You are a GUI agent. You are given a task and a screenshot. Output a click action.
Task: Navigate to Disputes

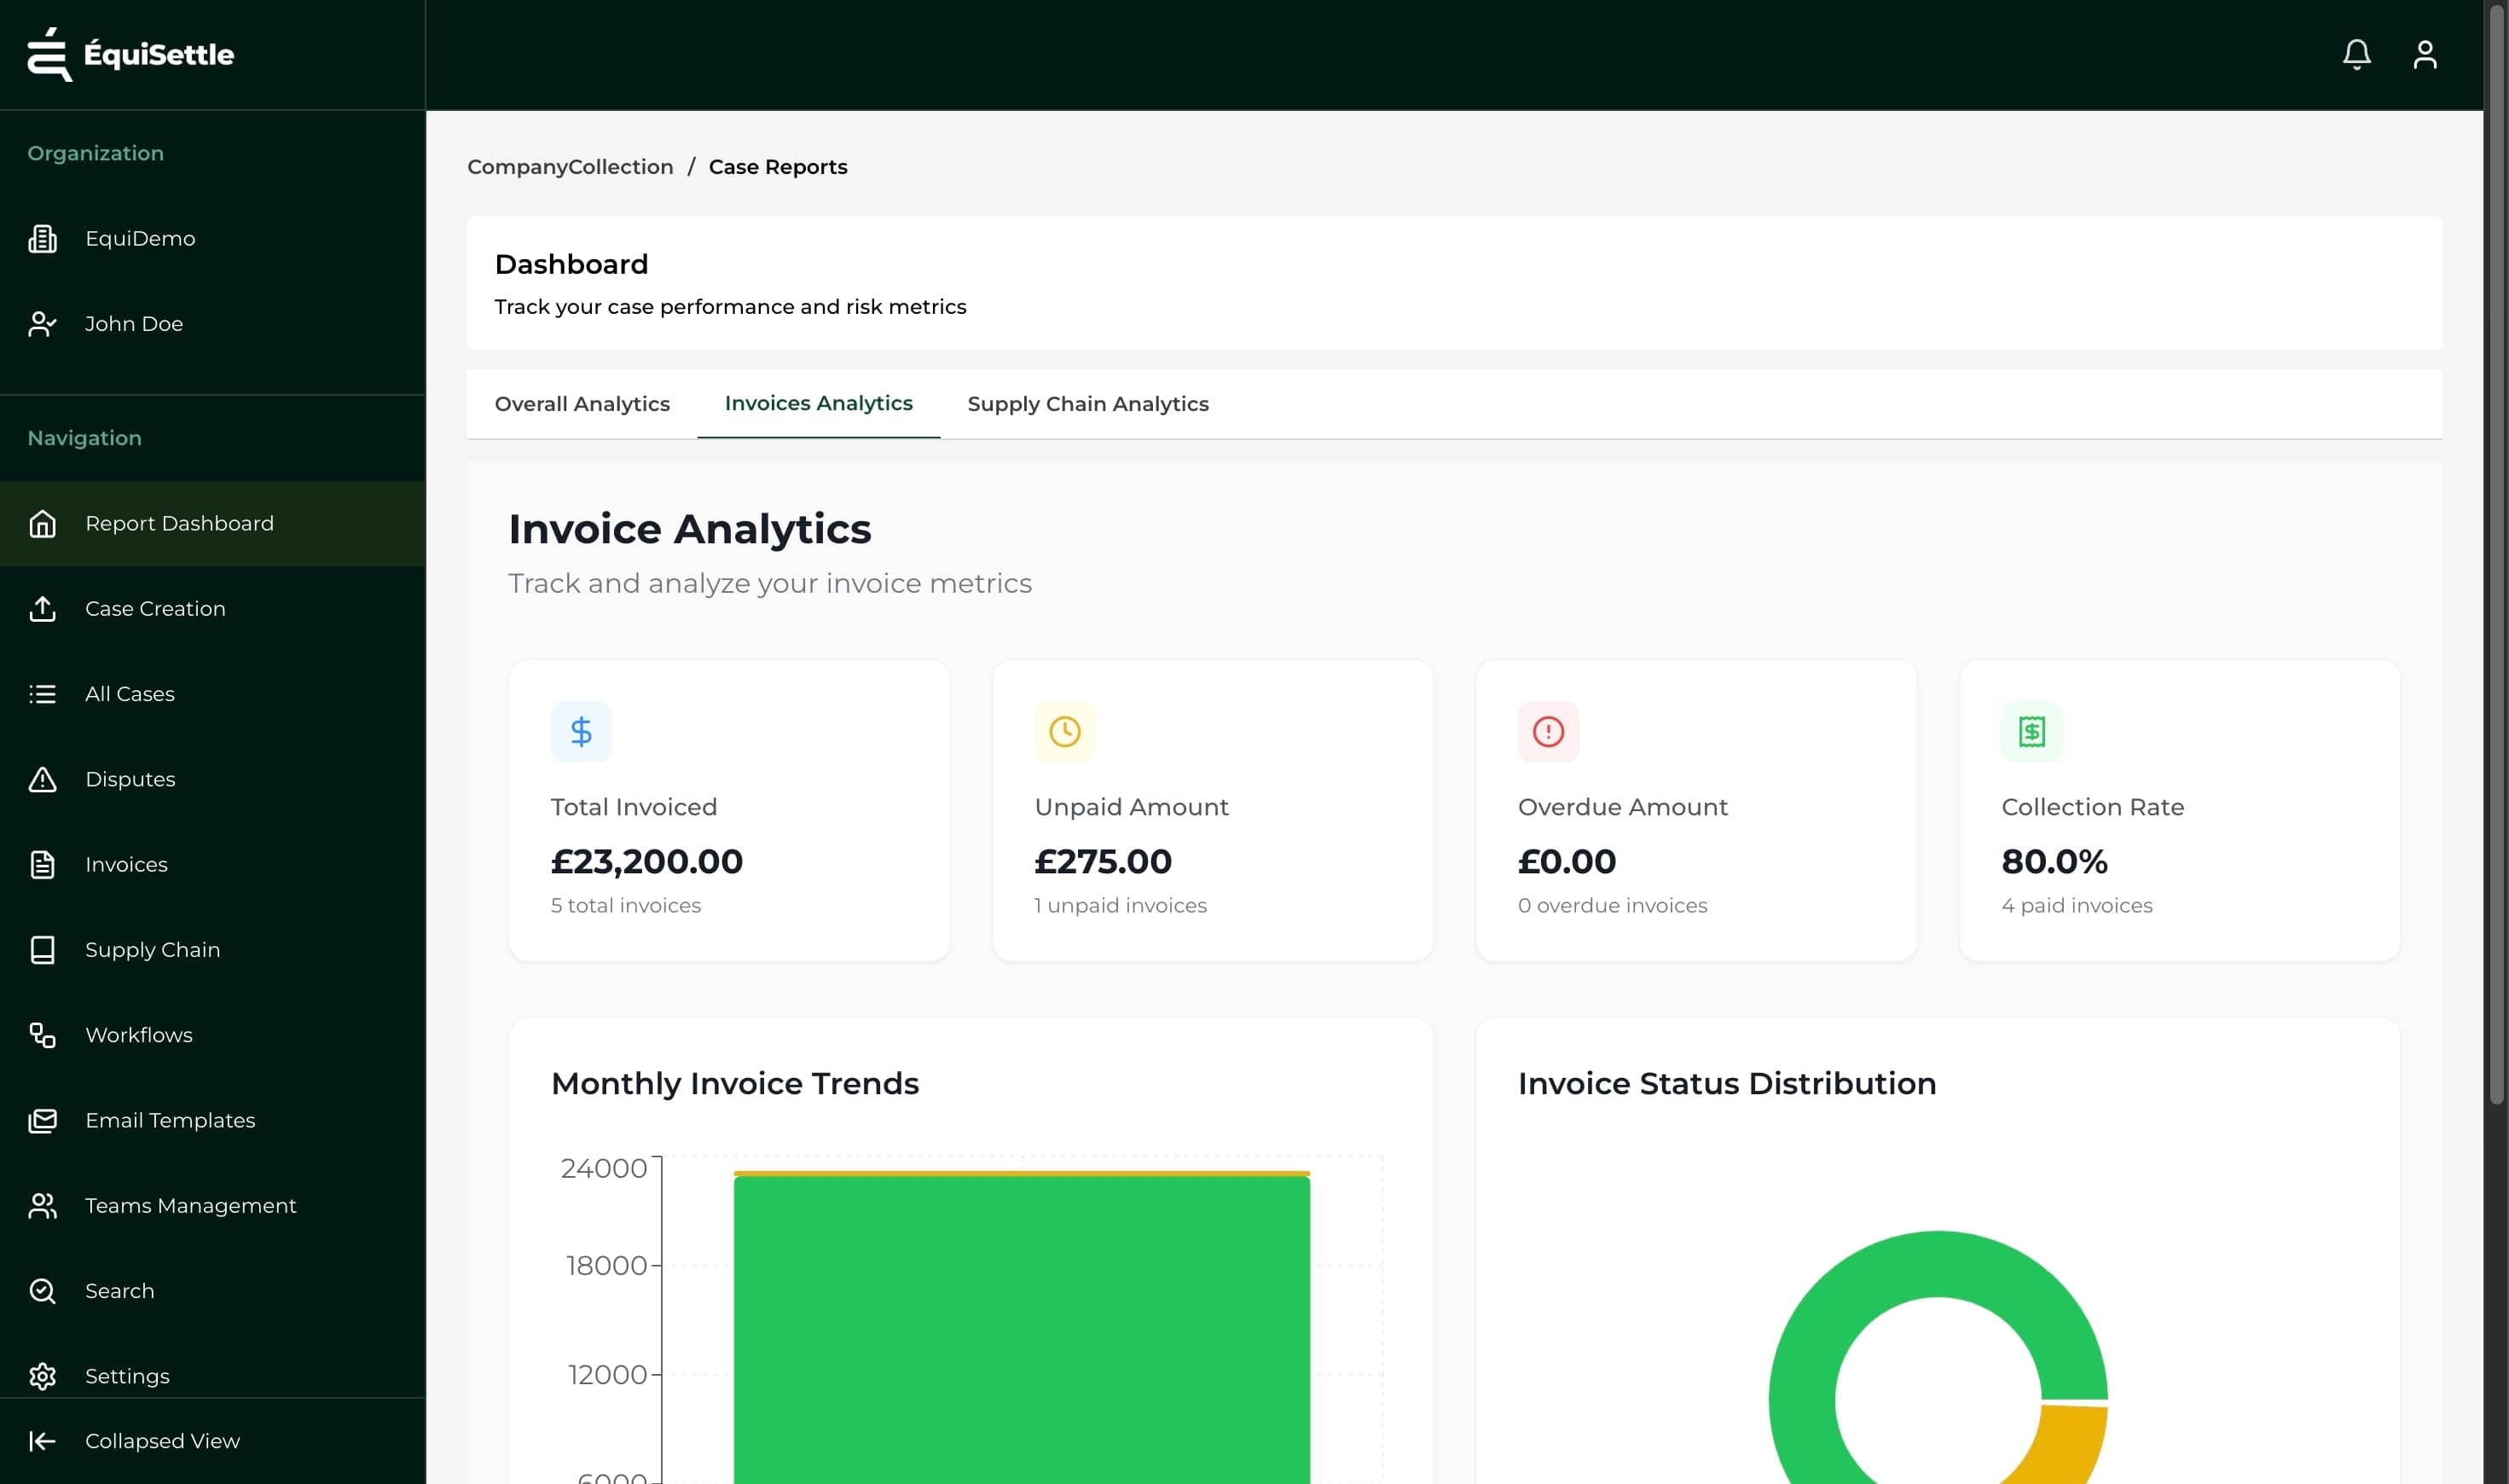[212, 779]
